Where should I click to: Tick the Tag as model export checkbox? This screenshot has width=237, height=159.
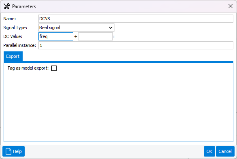coord(54,68)
